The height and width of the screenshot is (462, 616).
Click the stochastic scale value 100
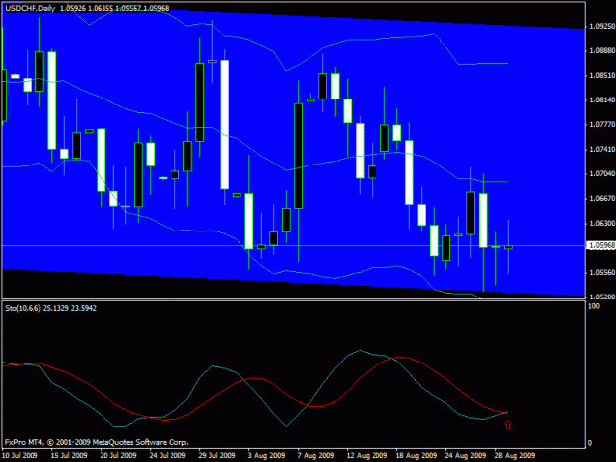(594, 306)
